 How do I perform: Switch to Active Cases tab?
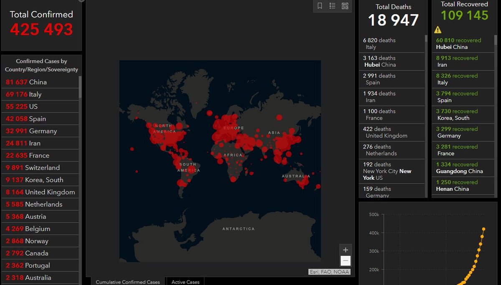(186, 282)
